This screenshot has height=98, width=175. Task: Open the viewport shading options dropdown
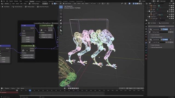point(143,4)
